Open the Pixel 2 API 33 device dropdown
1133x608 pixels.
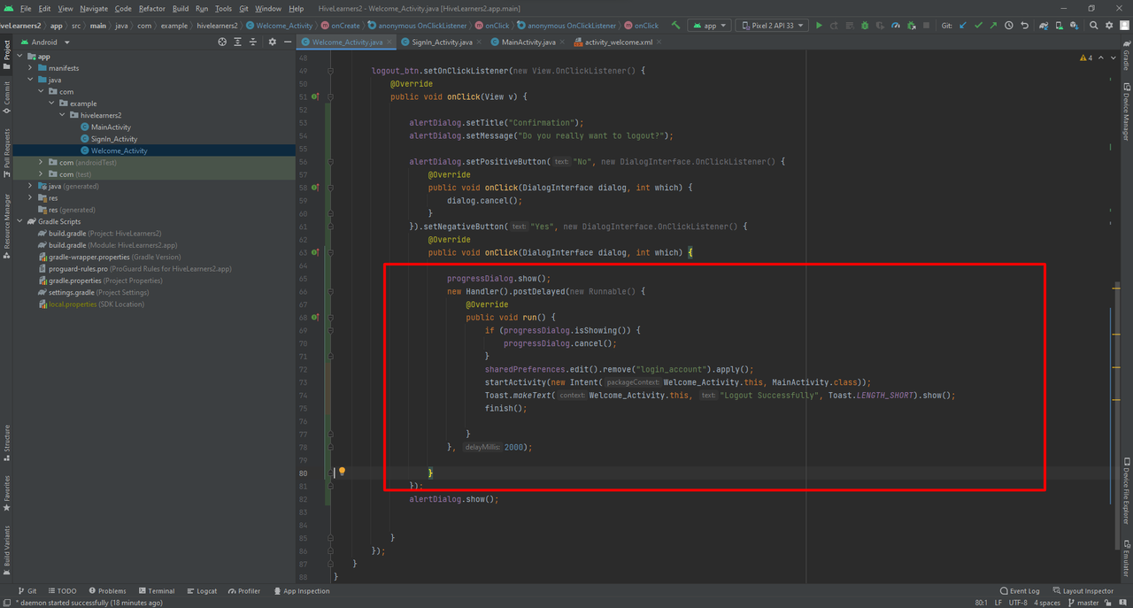(x=772, y=26)
